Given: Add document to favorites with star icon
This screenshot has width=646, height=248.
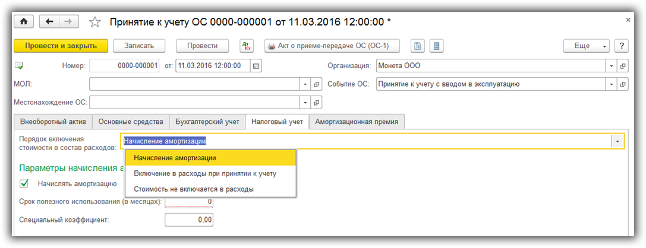Looking at the screenshot, I should pos(94,22).
